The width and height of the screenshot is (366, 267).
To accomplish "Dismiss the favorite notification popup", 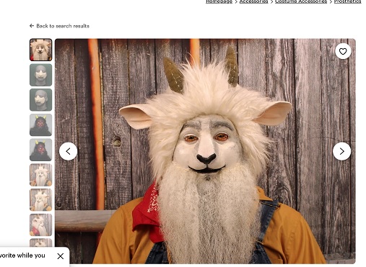I will tap(61, 256).
